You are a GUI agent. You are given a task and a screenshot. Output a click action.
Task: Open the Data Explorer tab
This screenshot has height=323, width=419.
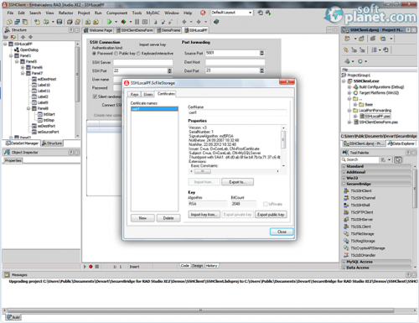point(401,143)
